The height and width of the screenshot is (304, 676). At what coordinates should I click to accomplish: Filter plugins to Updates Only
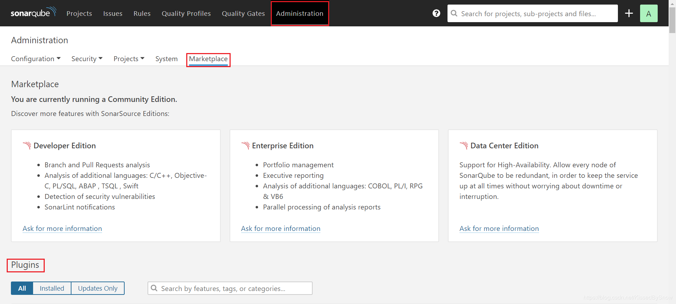point(98,288)
